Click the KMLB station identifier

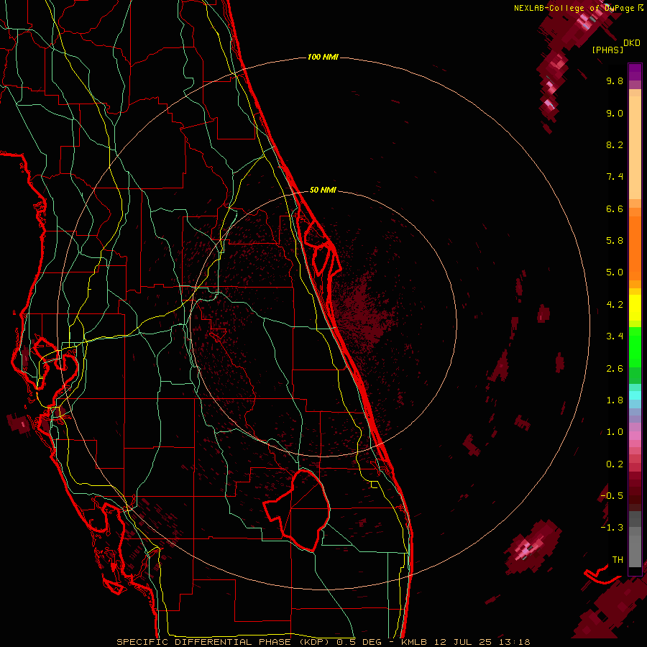click(x=414, y=642)
